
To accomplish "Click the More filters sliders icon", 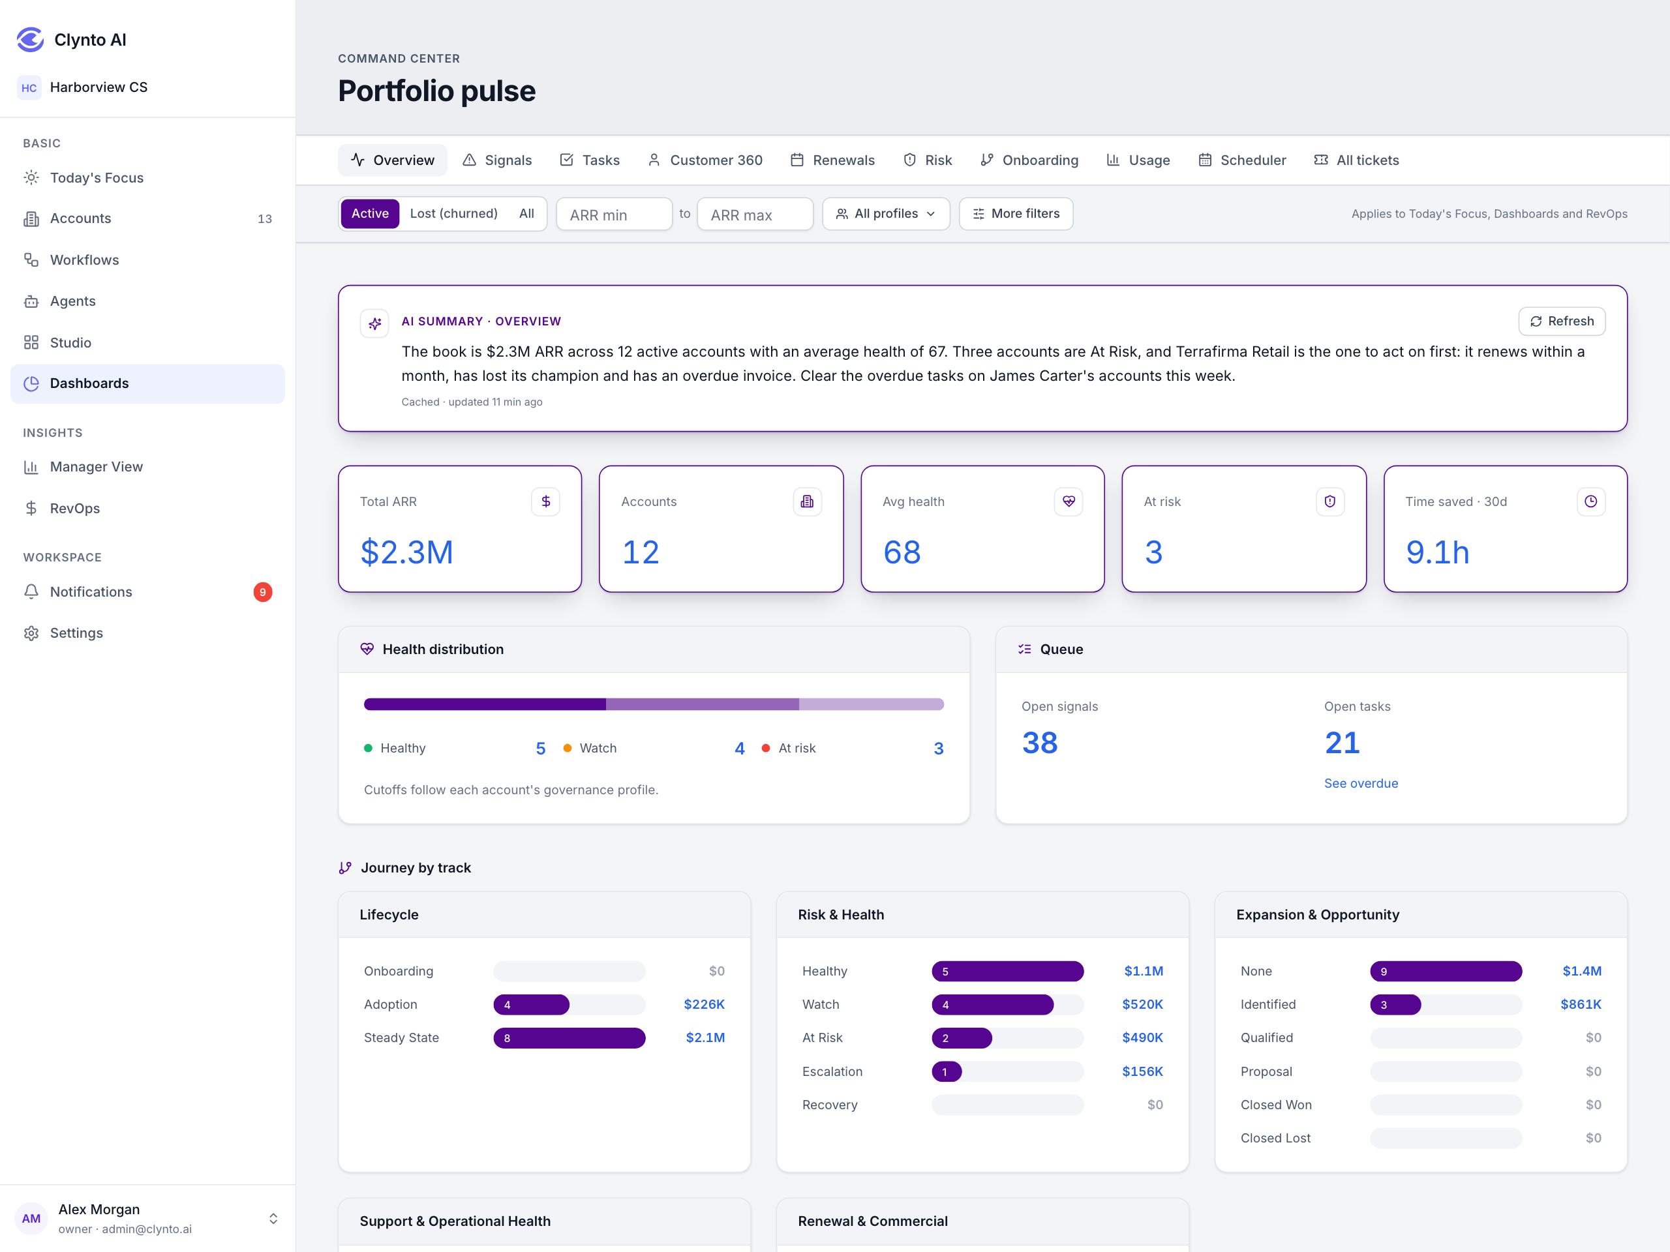I will (979, 214).
